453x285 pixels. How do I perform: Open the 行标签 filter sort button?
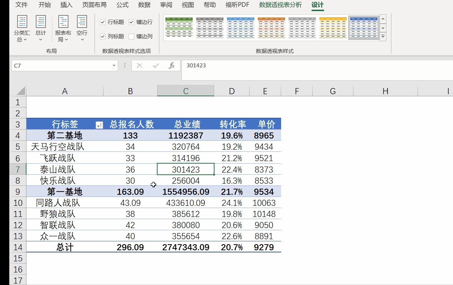[99, 125]
